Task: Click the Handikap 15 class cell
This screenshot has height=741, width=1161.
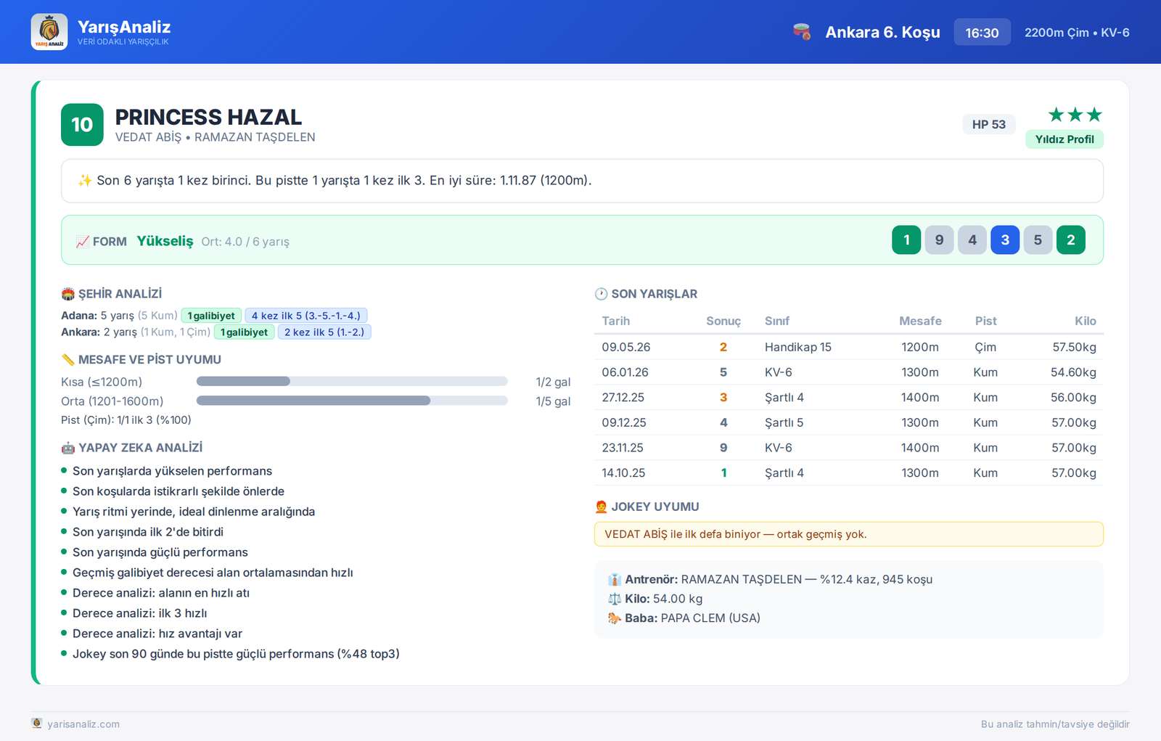Action: coord(798,347)
